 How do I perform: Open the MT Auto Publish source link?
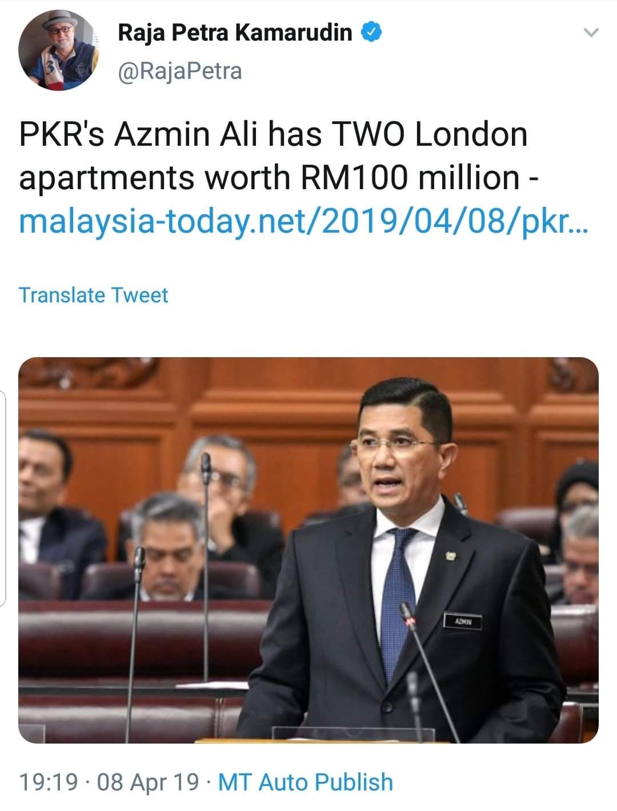[x=306, y=782]
